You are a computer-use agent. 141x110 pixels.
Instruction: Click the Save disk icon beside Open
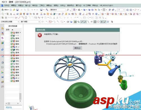[17, 10]
